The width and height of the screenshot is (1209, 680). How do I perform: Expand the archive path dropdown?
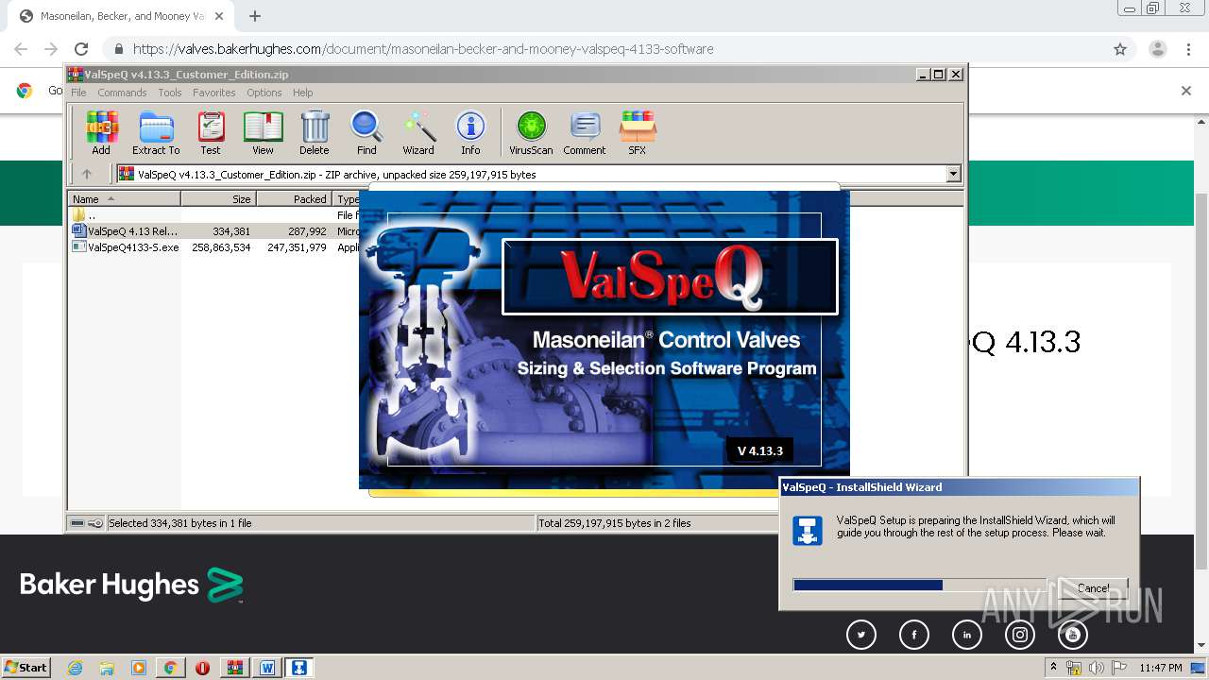(953, 174)
